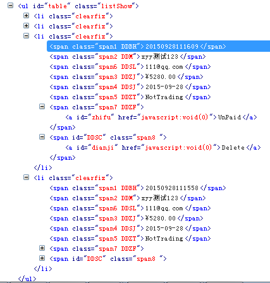
Task: Click the span containing 20150928111558
Action: (x=138, y=188)
